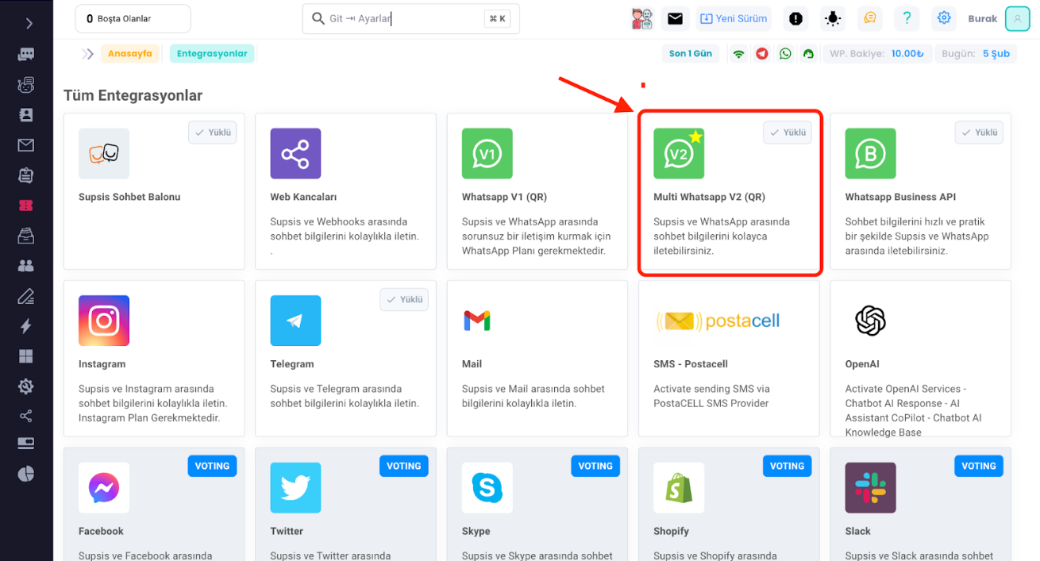Click the 'Yeni Sürüm' button
The image size is (1040, 561).
point(734,19)
